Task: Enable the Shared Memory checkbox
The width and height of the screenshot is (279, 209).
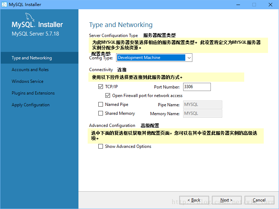Action: [100, 113]
